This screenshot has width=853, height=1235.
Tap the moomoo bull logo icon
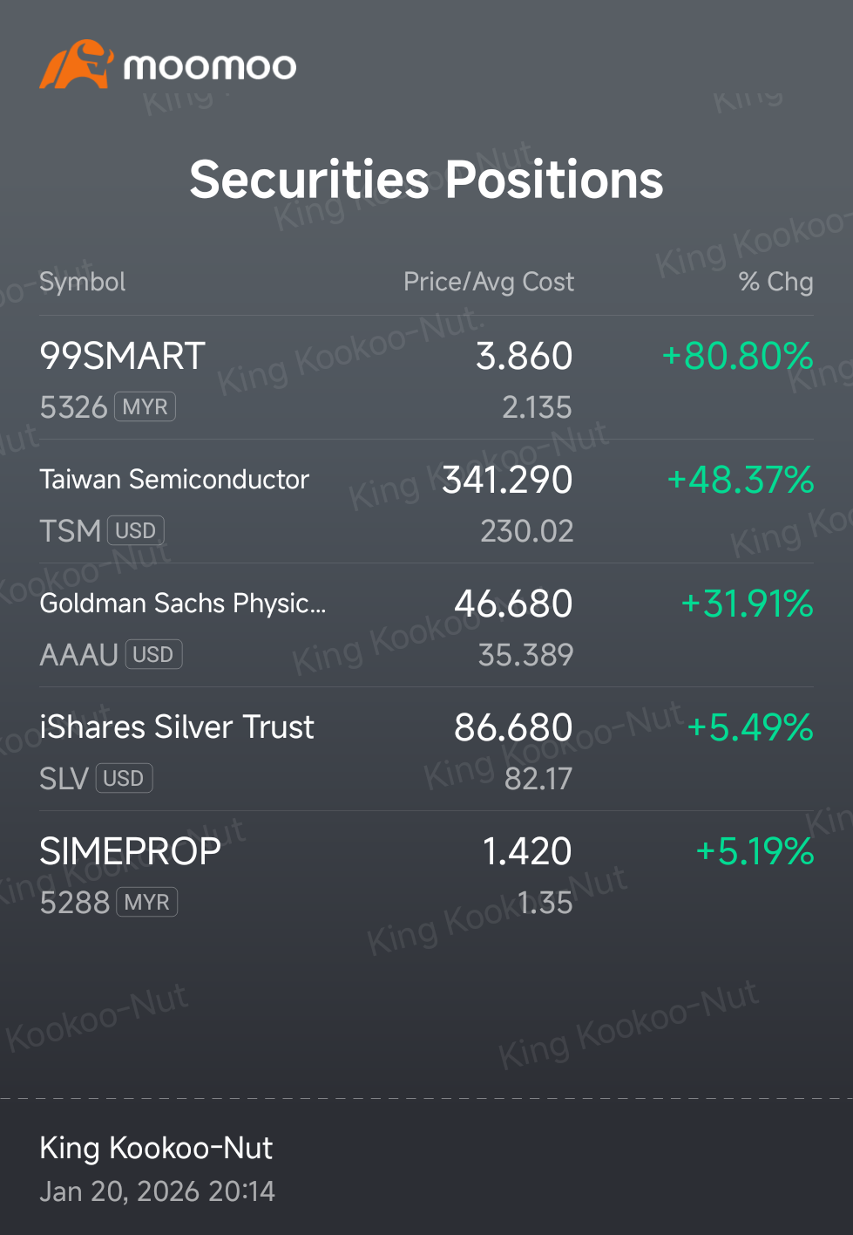(x=77, y=64)
